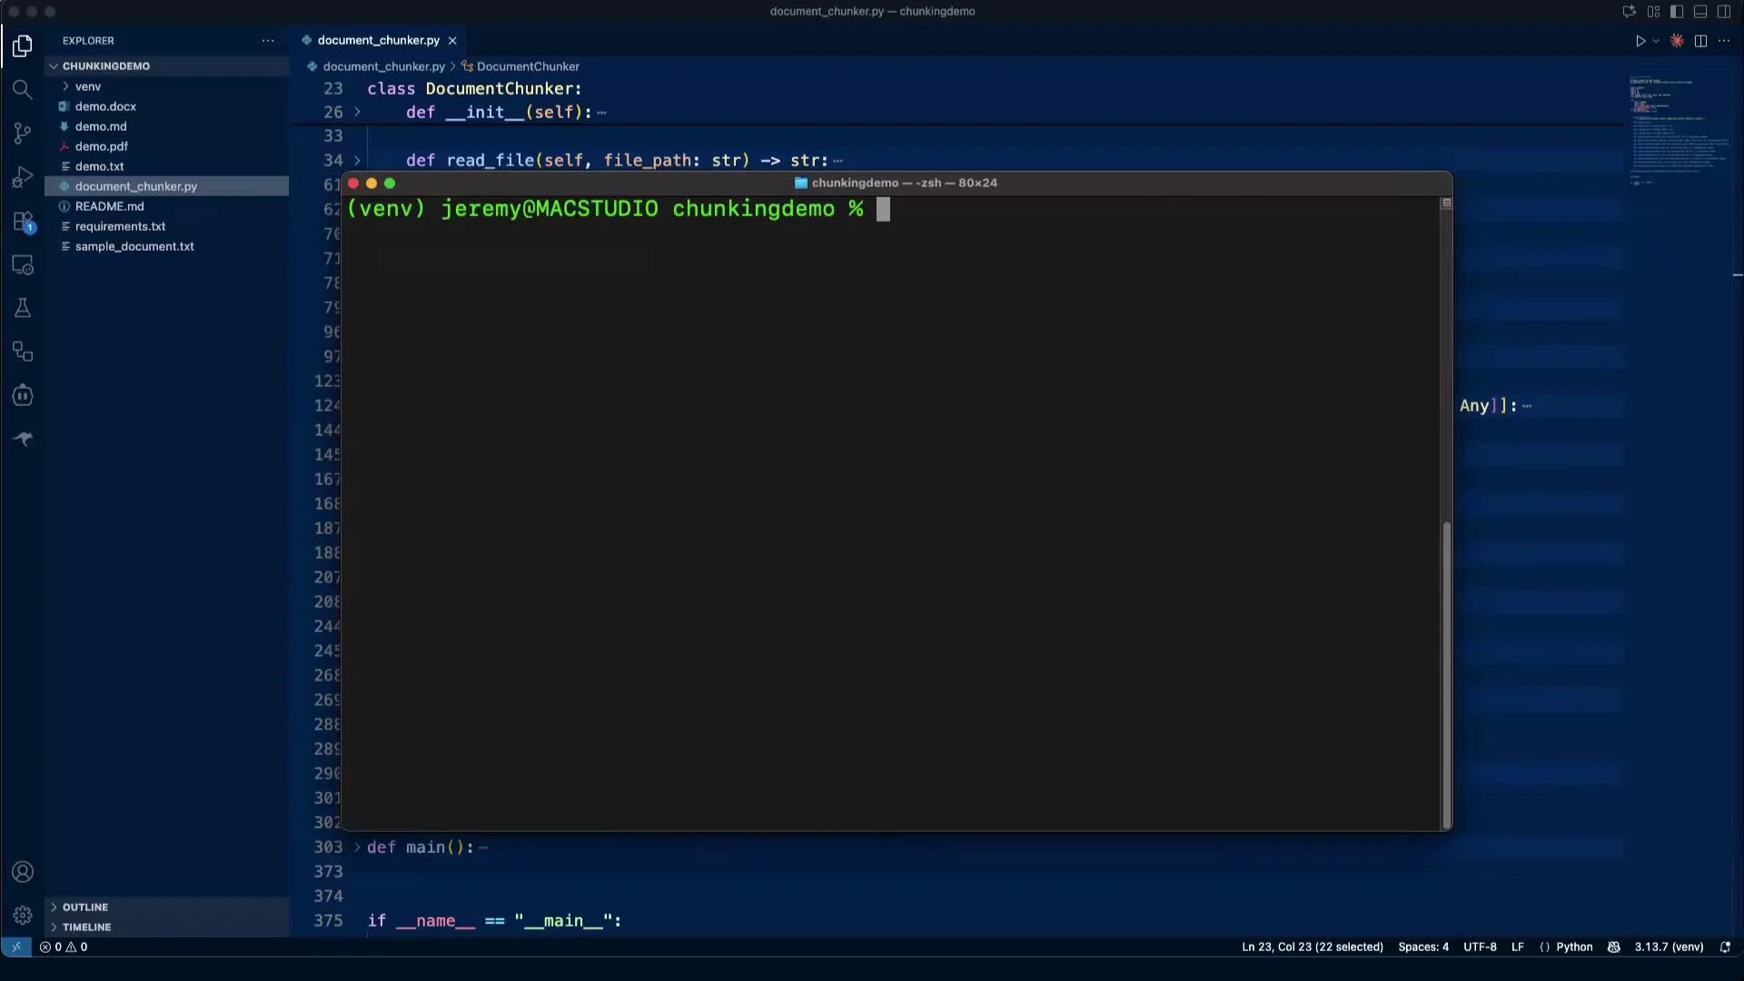This screenshot has width=1744, height=981.
Task: Open demo.pdf in the explorer
Action: tap(167, 146)
